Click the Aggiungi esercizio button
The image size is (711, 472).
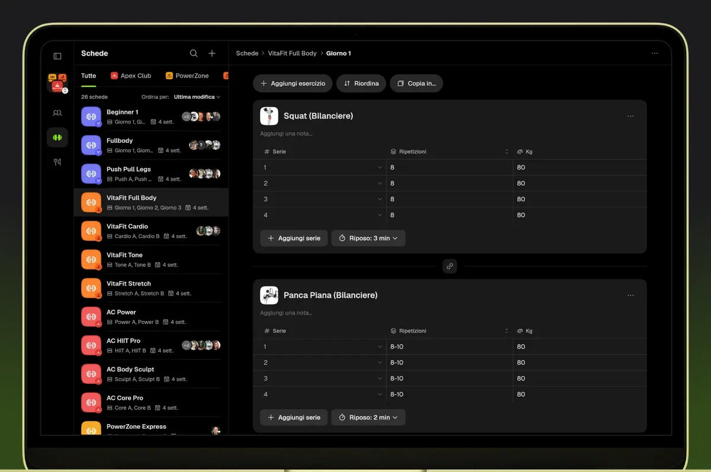[x=293, y=84]
